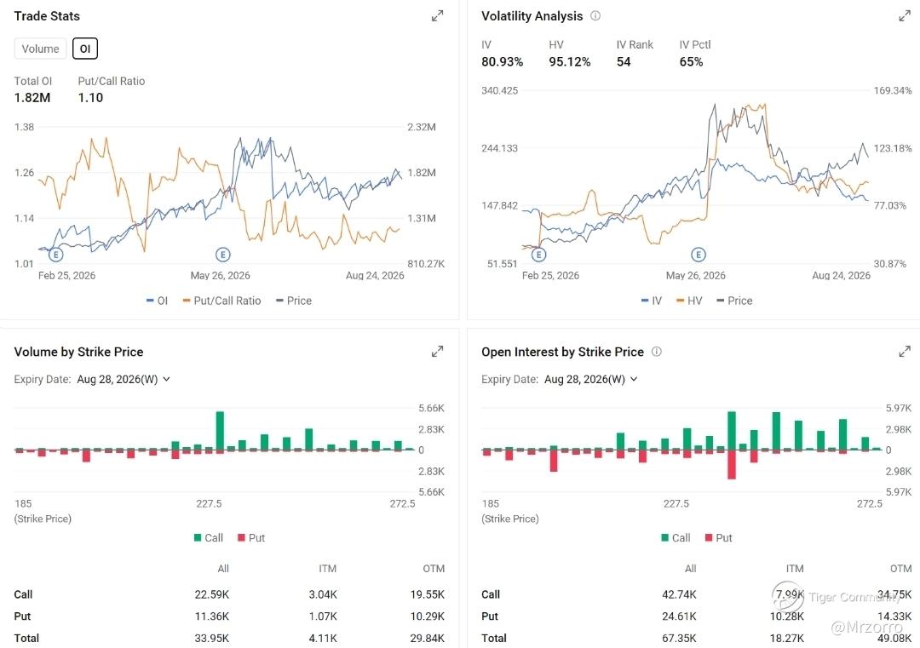Image resolution: width=920 pixels, height=648 pixels.
Task: Expand the Trade Stats panel to fullscreen
Action: 437,16
